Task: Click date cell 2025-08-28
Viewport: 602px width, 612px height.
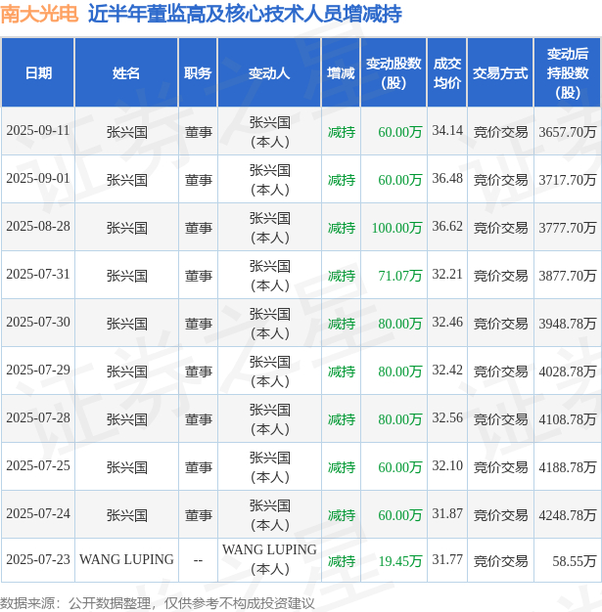Action: tap(38, 227)
